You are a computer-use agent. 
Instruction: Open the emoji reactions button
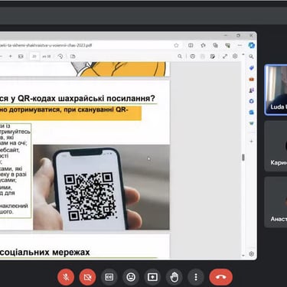pos(131,277)
